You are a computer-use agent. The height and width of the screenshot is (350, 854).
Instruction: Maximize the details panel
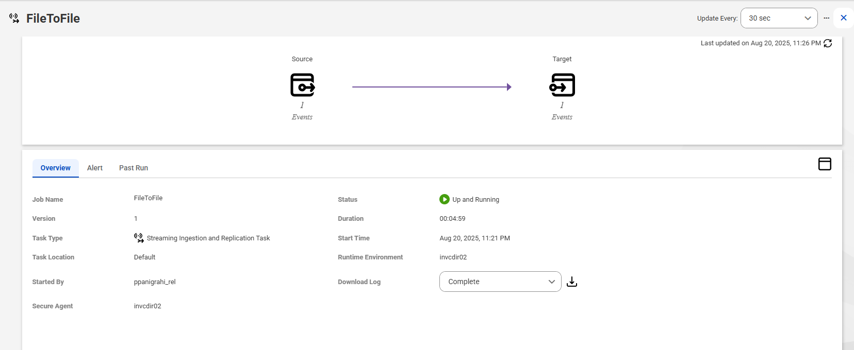click(825, 164)
